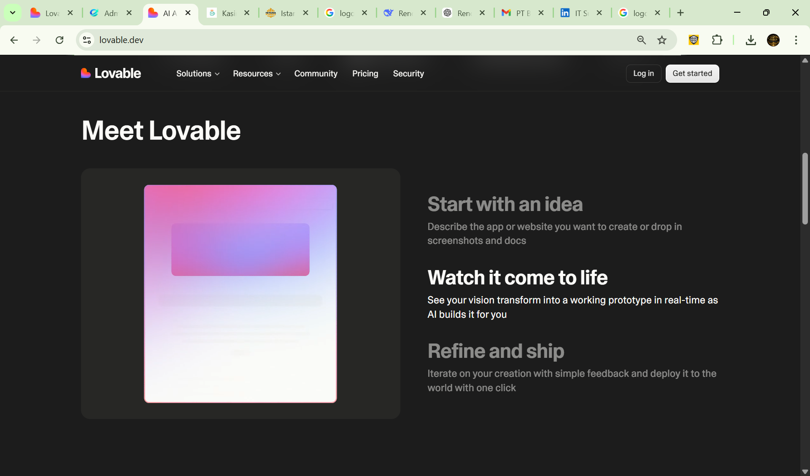Viewport: 810px width, 476px height.
Task: Click the Get started button
Action: (x=692, y=73)
